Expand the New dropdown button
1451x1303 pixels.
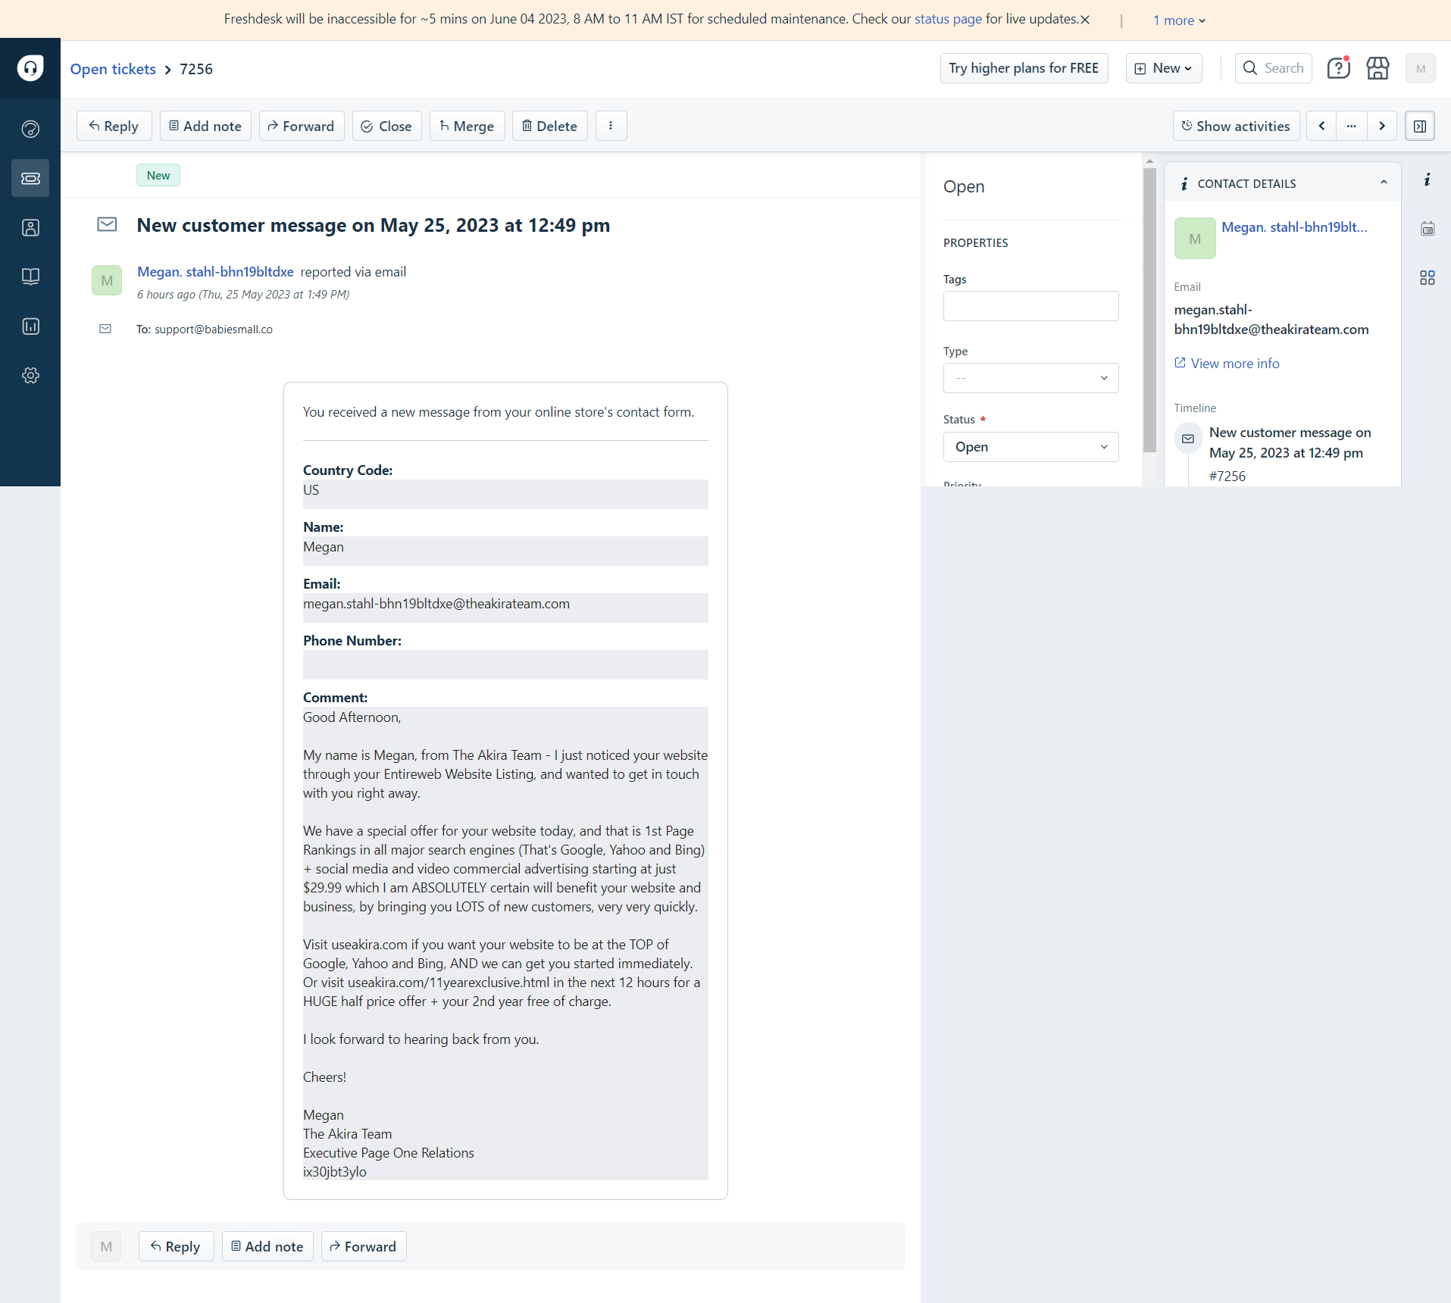tap(1164, 68)
